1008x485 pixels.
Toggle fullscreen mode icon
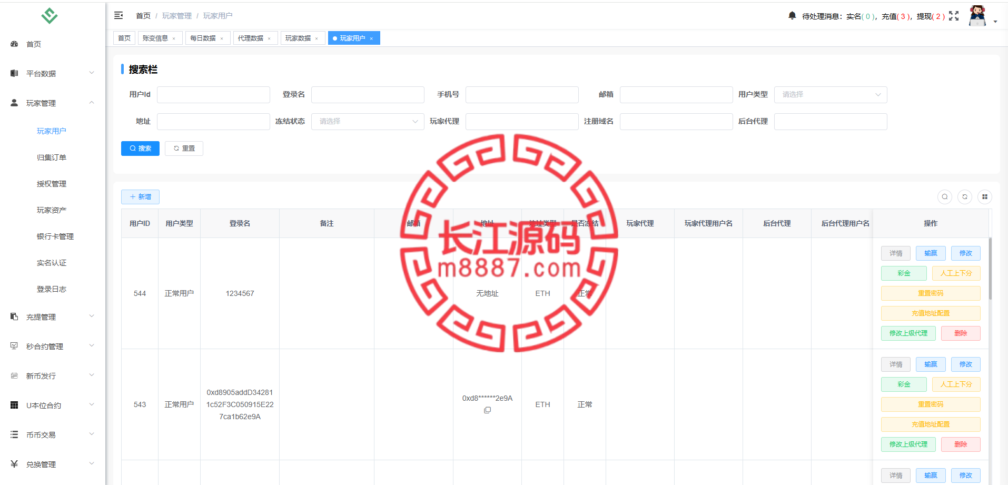coord(954,16)
